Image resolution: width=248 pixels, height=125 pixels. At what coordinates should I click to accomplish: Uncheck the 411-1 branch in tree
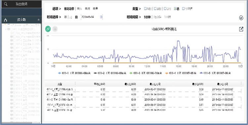click(x=15, y=81)
